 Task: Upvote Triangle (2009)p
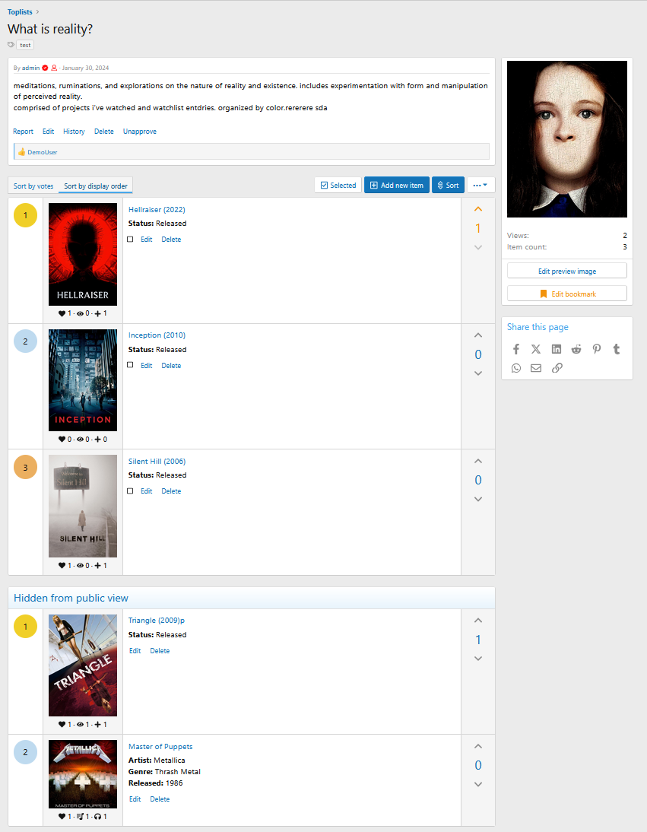click(477, 621)
